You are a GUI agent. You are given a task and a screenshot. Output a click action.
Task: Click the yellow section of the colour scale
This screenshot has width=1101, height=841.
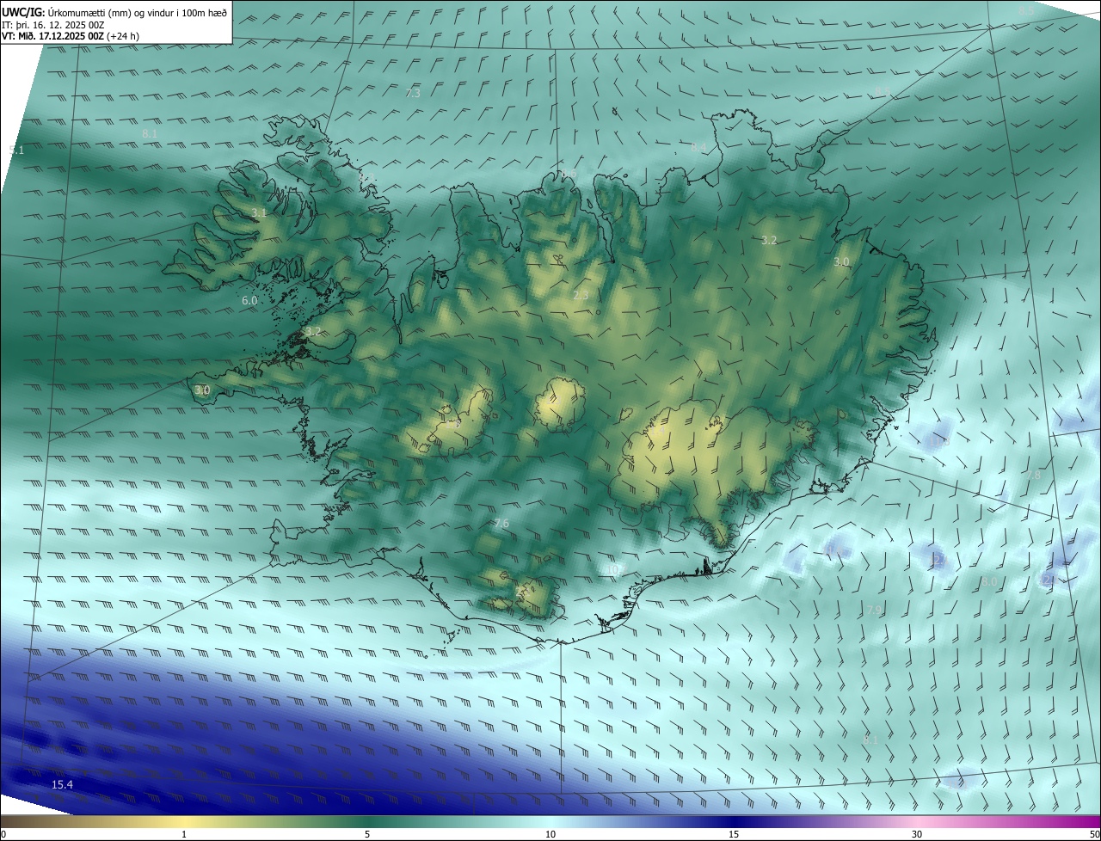pos(184,821)
